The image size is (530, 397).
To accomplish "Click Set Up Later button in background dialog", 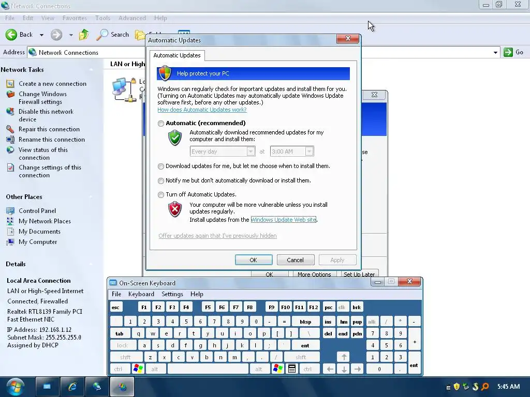I will (x=359, y=274).
